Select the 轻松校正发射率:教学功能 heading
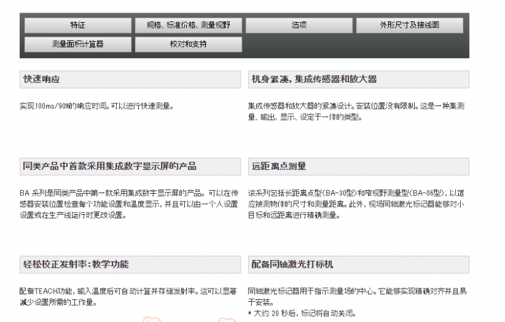Image resolution: width=505 pixels, height=322 pixels. click(130, 265)
